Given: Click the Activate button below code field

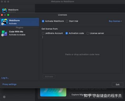Looking at the screenshot, I should pos(49,76).
